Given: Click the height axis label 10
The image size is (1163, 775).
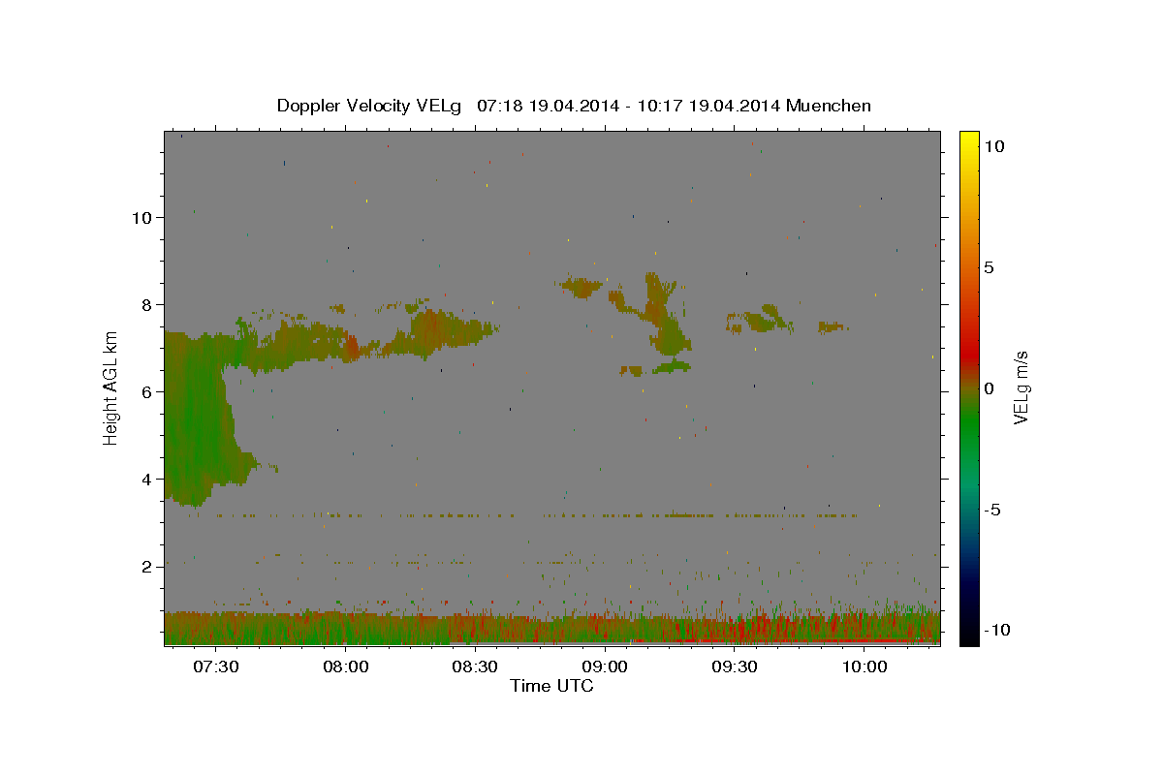Looking at the screenshot, I should [x=142, y=218].
